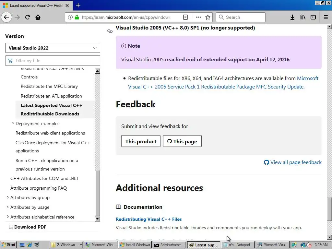Click the sidebar scrollbar up arrow

(x=98, y=71)
